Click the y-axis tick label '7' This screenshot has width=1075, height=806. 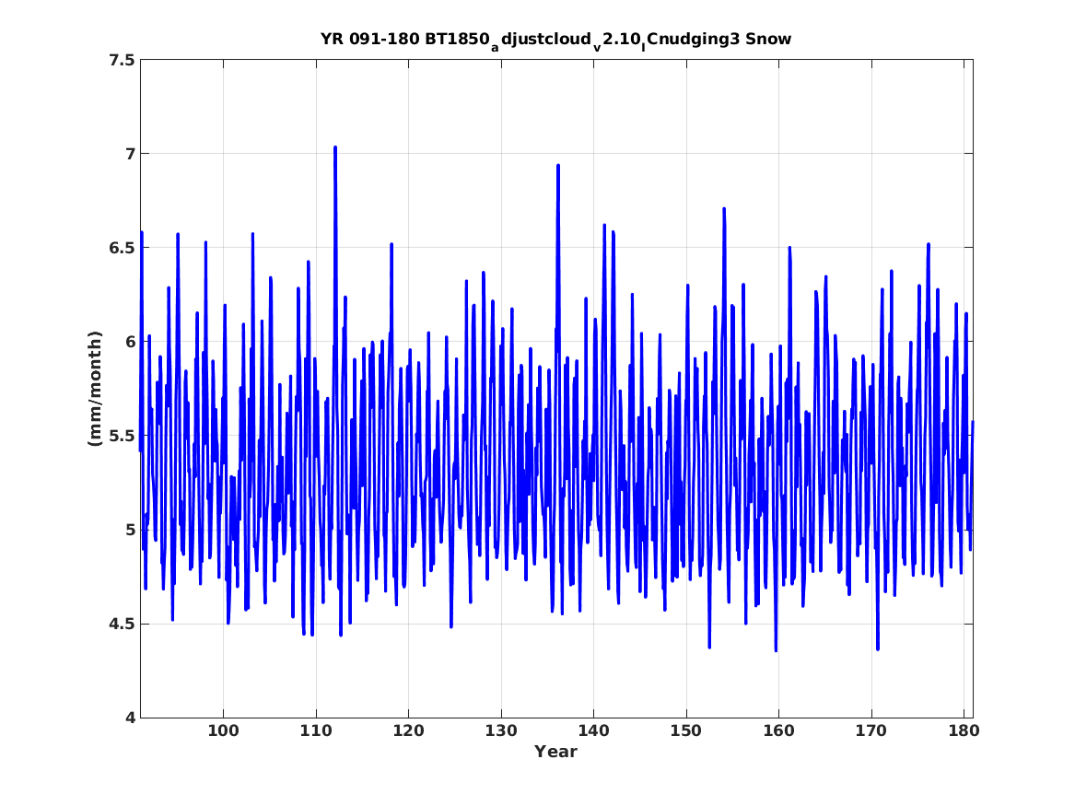130,154
